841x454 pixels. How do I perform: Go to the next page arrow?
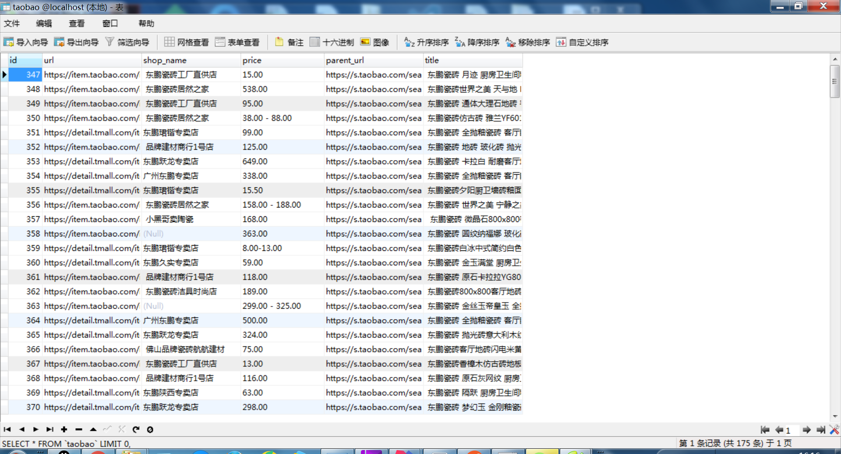coord(806,430)
